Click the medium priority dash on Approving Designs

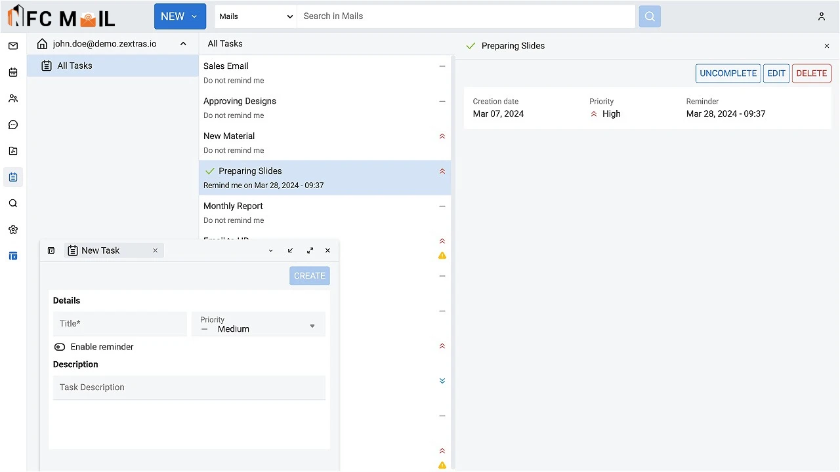click(x=442, y=102)
